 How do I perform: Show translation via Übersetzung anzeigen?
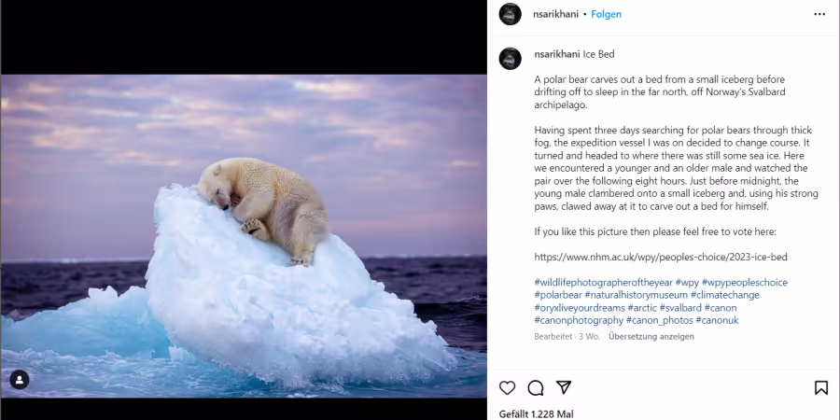(651, 336)
